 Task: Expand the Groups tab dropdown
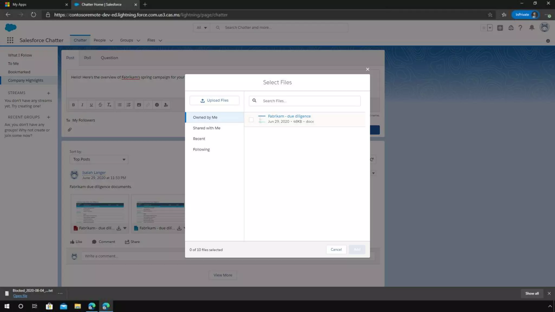point(138,40)
